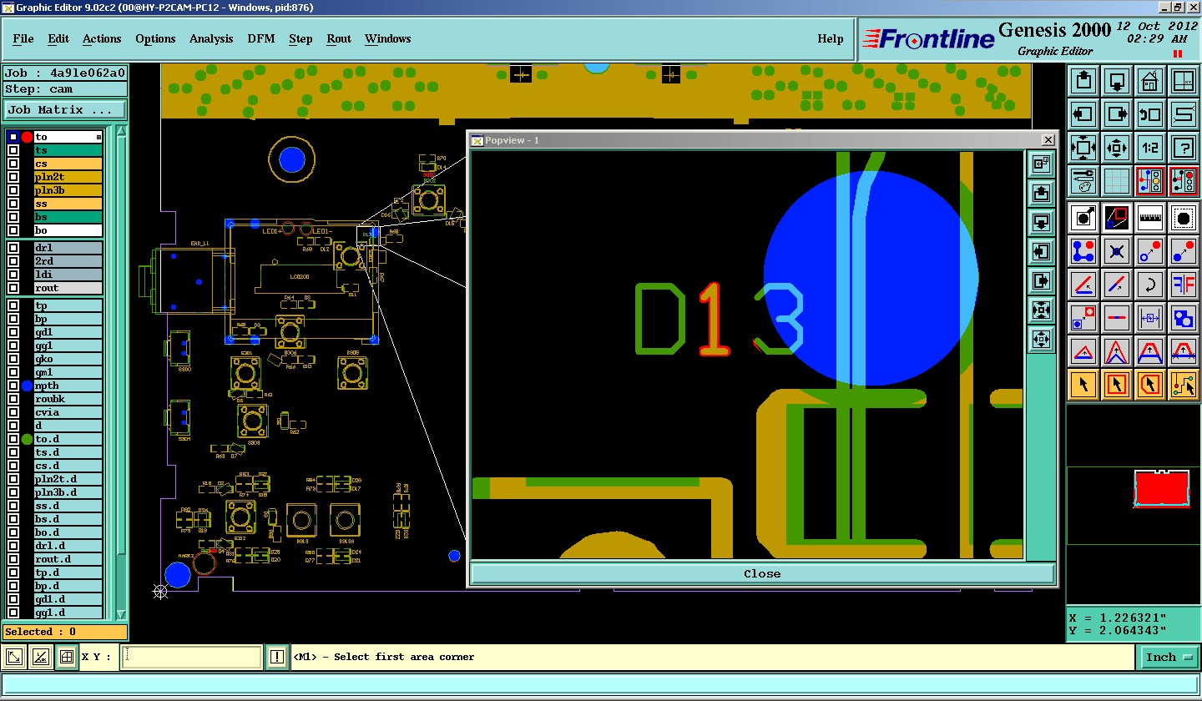Click the Job Matrix button

coord(65,110)
